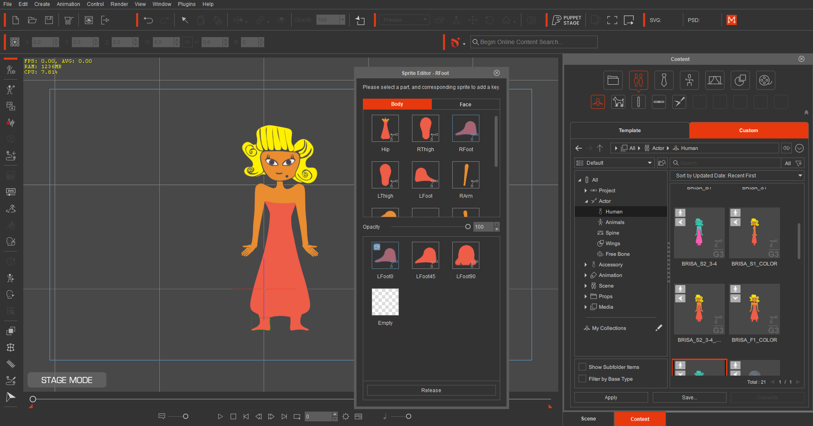Click the Release button

(x=431, y=390)
